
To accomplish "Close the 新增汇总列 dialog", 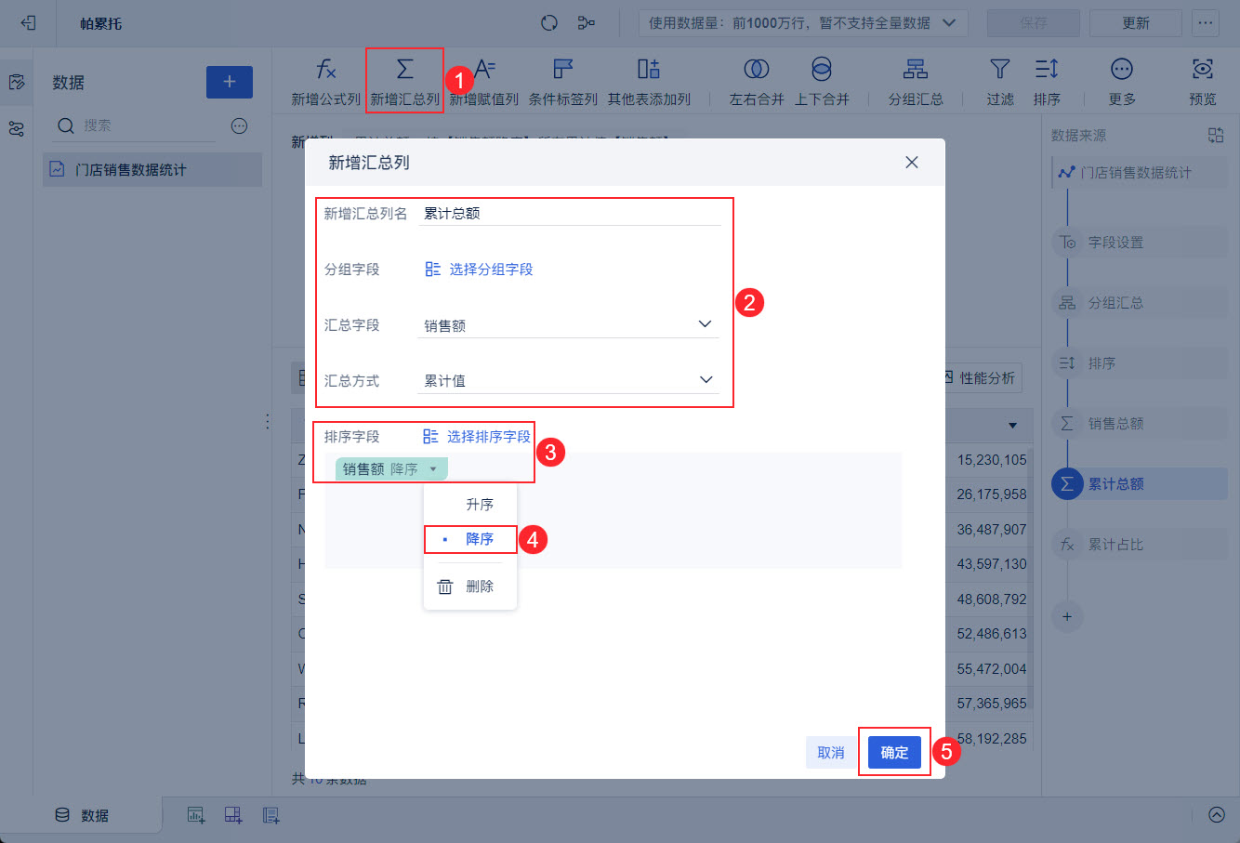I will (912, 163).
